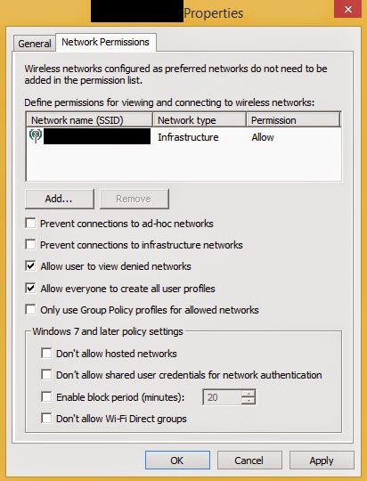Click the Permission column header
This screenshot has width=367, height=481.
coord(293,120)
